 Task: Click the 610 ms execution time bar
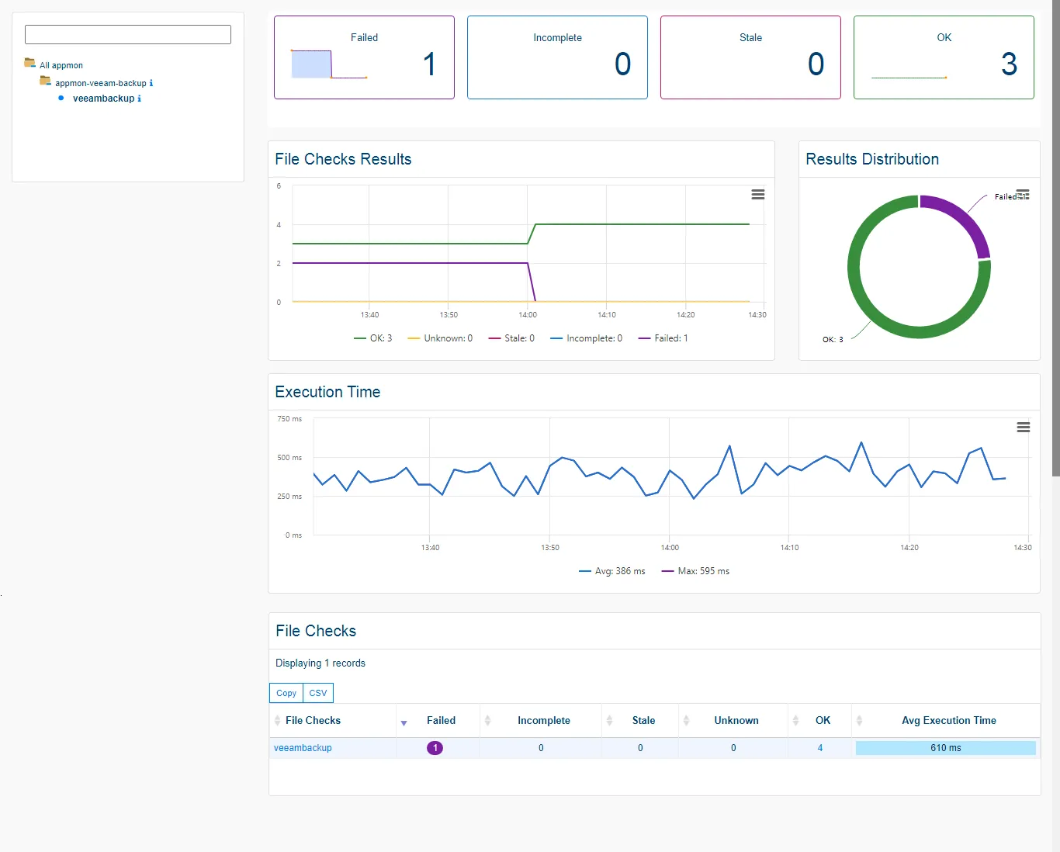[945, 747]
